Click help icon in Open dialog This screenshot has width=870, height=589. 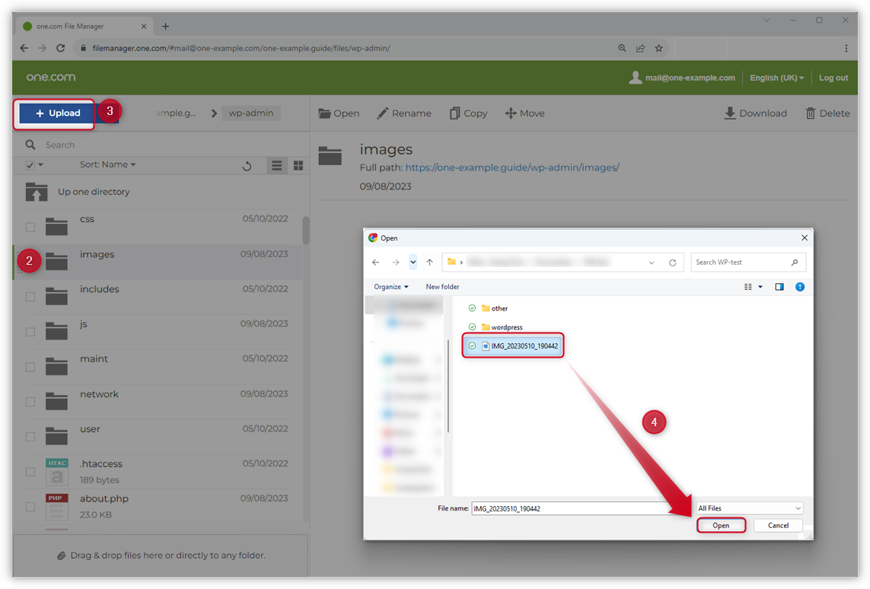(x=799, y=287)
